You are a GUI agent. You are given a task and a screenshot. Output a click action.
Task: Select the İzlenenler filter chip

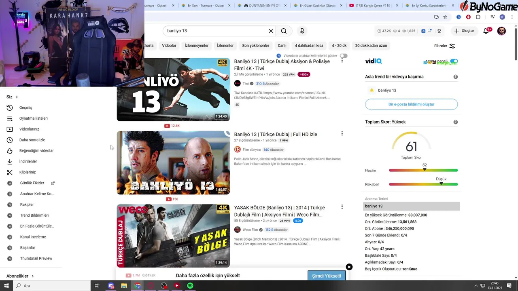225,46
